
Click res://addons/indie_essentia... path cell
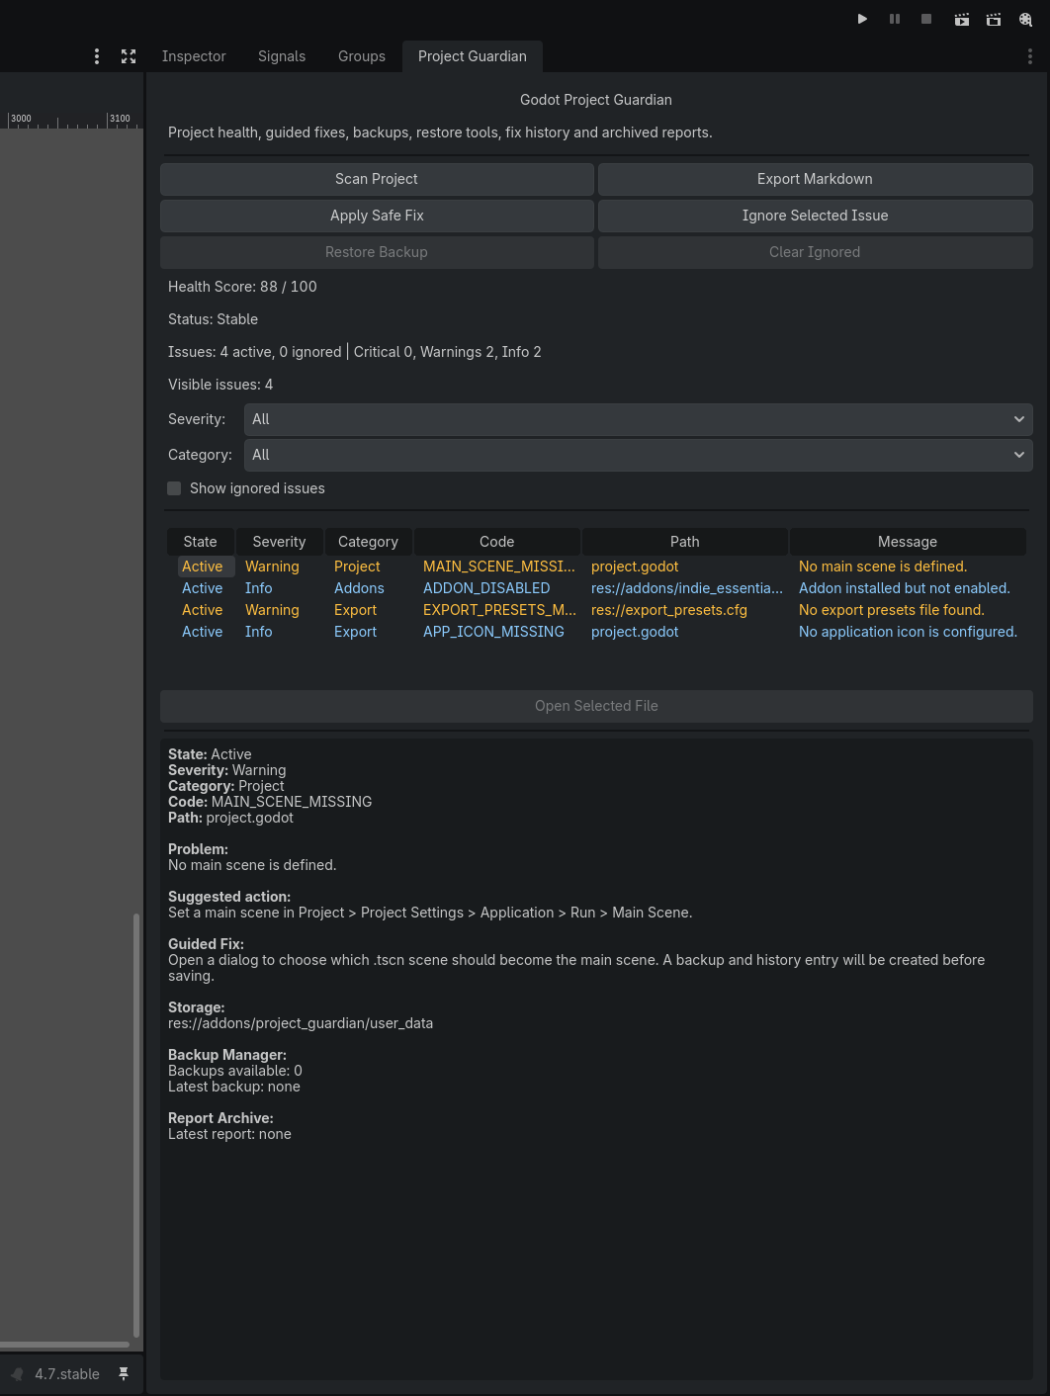click(686, 588)
